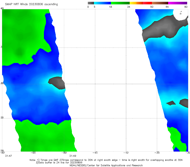Click the NOAA/NESDIS credit line
The height and width of the screenshot is (167, 190).
click(x=106, y=165)
